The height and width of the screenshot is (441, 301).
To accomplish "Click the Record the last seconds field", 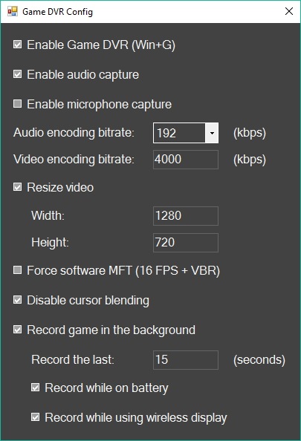I will [186, 360].
